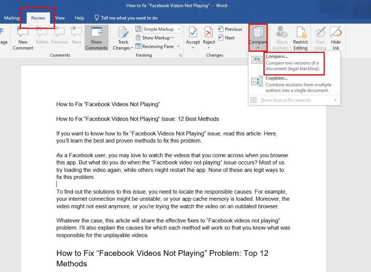Select Compare two versions menu entry
This screenshot has width=371, height=272.
click(x=294, y=63)
